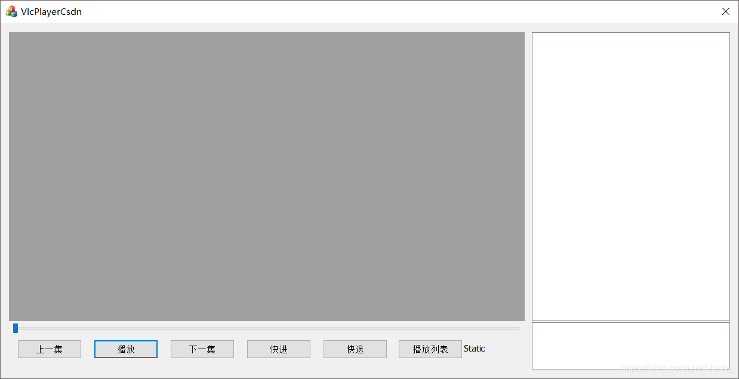Click the gray video display area

pos(267,177)
